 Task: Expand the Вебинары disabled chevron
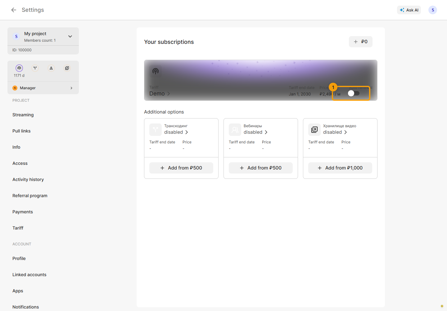click(x=266, y=132)
